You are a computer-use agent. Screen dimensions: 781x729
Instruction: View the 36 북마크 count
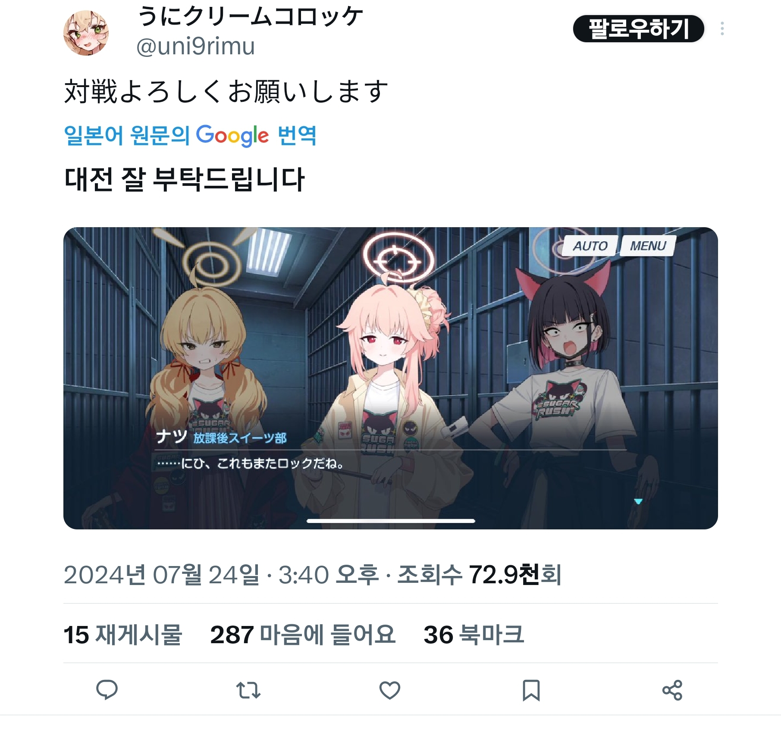474,635
